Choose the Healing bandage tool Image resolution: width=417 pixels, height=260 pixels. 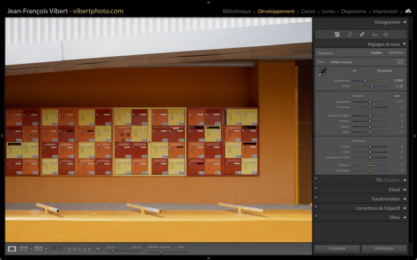[362, 34]
